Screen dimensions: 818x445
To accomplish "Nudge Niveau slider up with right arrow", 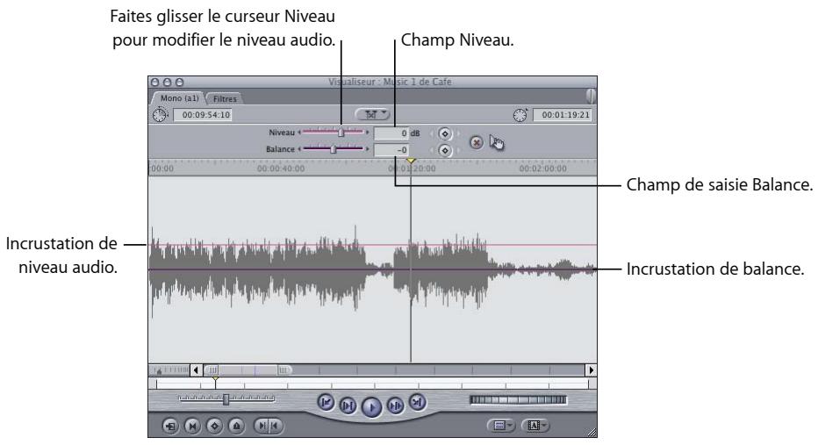I will pyautogui.click(x=367, y=133).
